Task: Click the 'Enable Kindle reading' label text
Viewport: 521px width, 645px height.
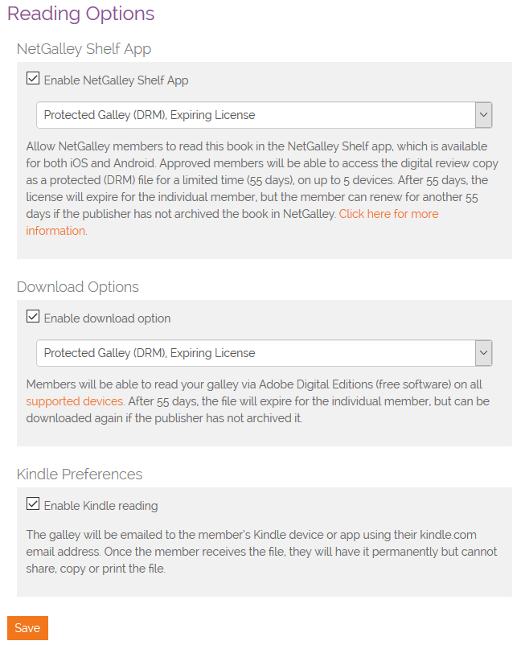Action: [101, 506]
